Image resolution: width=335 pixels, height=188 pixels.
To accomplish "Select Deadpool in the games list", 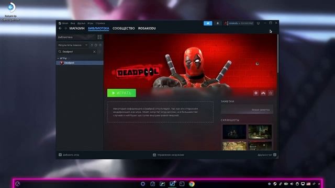I will tap(80, 63).
